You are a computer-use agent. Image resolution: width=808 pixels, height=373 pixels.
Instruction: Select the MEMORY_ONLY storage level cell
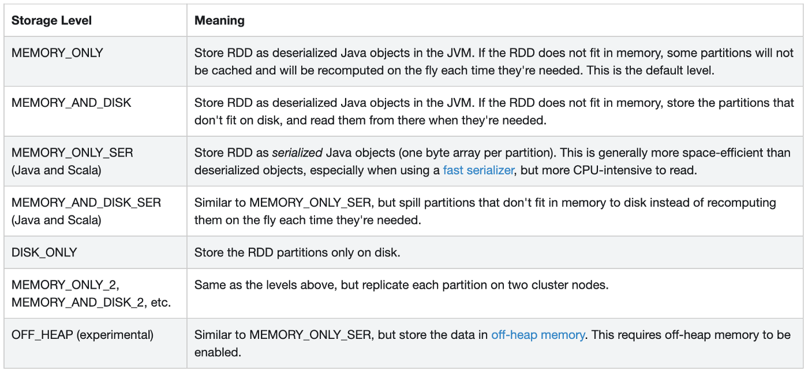(x=95, y=62)
